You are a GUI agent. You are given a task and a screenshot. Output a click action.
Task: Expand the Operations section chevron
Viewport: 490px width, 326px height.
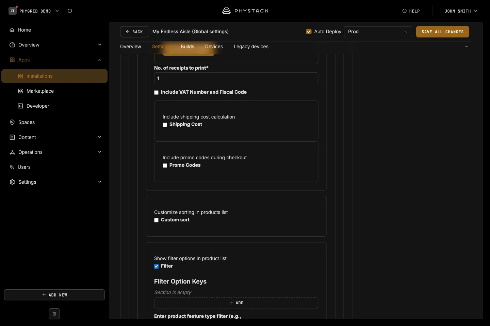point(100,152)
